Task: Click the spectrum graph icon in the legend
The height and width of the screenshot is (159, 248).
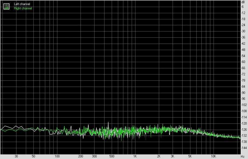Action: point(6,6)
